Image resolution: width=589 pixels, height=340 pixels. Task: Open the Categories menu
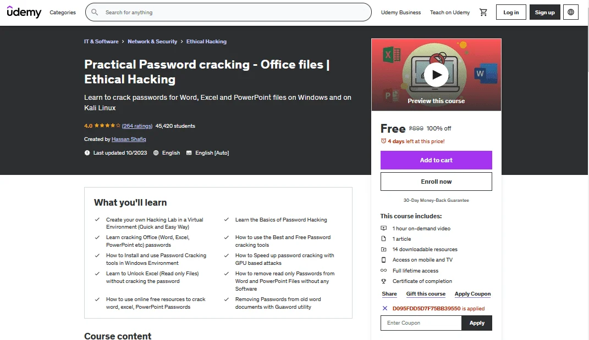point(63,13)
